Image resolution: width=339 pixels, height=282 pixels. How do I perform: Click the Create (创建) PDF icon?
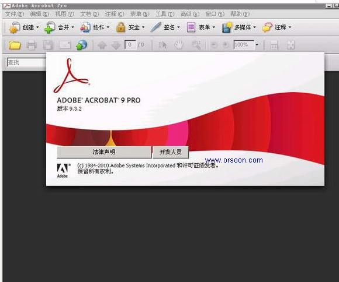click(14, 27)
